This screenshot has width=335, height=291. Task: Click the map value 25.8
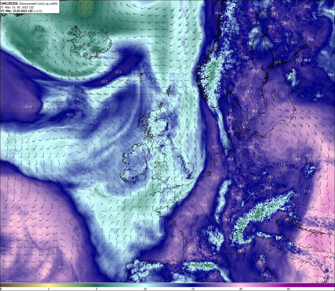point(173,263)
